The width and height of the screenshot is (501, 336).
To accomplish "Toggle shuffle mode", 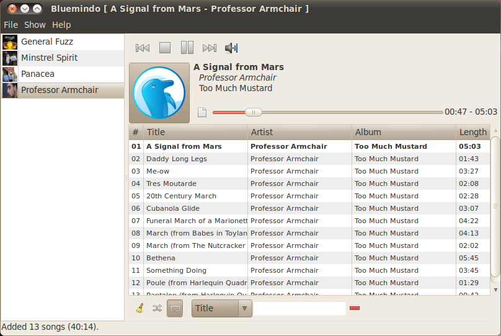I will [x=157, y=308].
